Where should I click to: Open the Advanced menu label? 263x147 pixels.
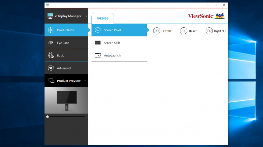[x=64, y=68]
